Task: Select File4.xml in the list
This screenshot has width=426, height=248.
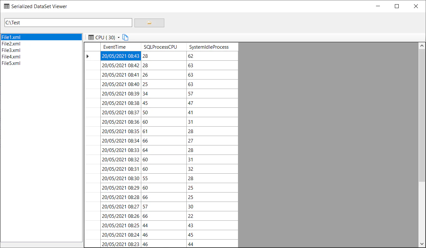Action: [10, 57]
